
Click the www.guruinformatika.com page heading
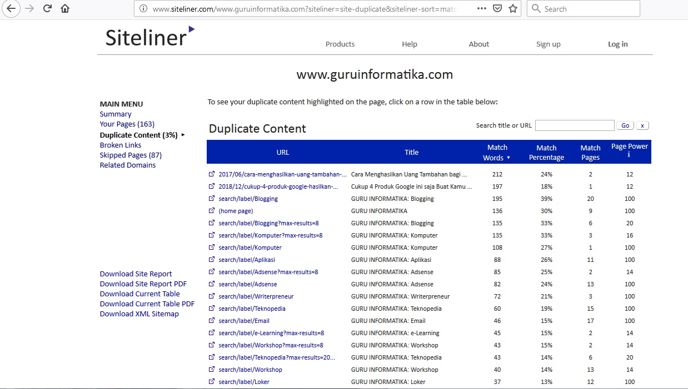(x=375, y=74)
